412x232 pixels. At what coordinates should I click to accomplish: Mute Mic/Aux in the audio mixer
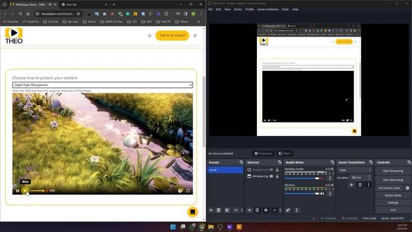pos(322,193)
